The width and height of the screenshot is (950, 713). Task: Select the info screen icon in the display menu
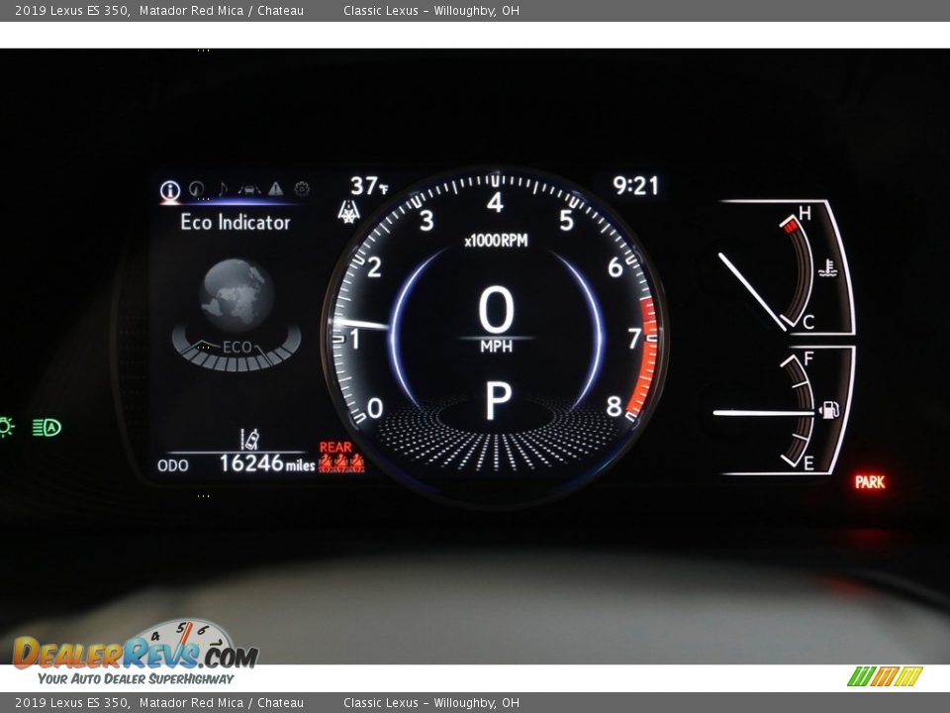coord(169,189)
